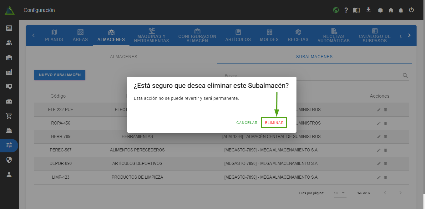
Task: Open the shopping cart sidebar icon
Action: (9, 116)
